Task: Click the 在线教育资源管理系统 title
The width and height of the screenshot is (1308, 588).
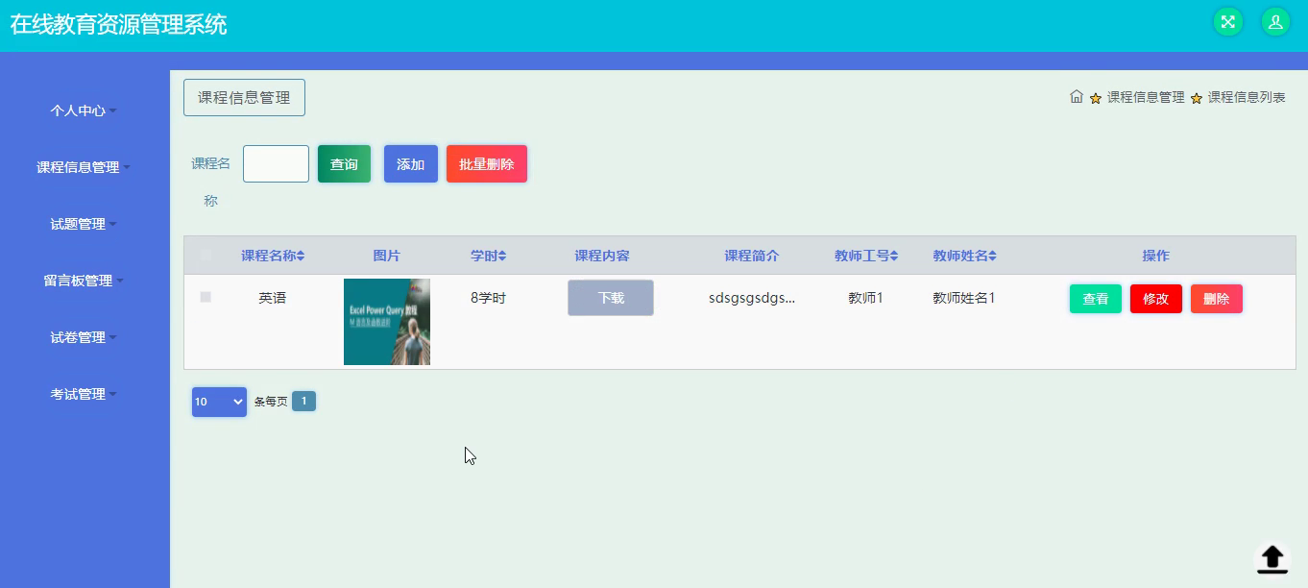Action: tap(118, 24)
